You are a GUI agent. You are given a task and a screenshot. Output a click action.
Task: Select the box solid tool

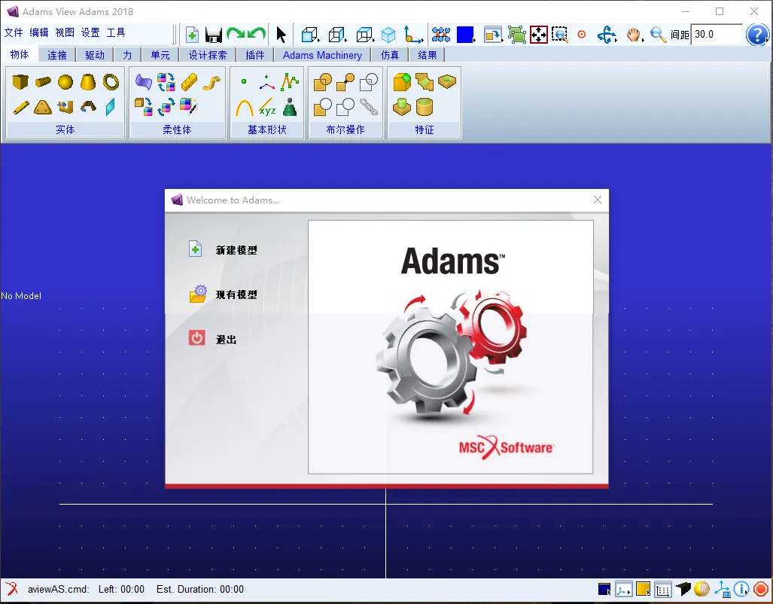tap(20, 81)
